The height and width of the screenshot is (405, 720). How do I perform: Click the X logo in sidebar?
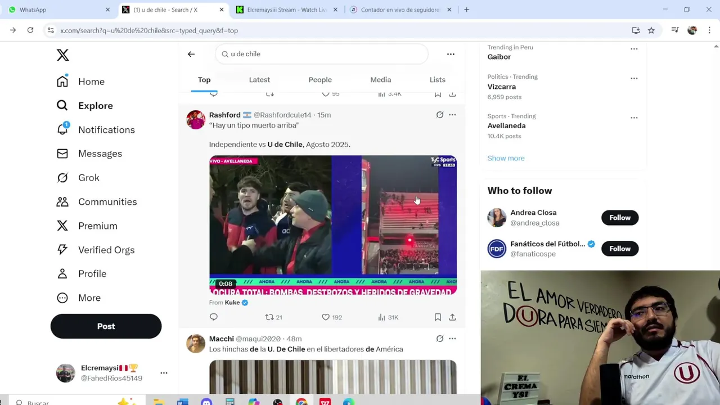62,55
